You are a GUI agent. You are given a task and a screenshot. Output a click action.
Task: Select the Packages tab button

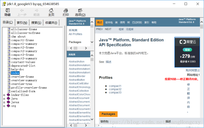tap(108, 114)
